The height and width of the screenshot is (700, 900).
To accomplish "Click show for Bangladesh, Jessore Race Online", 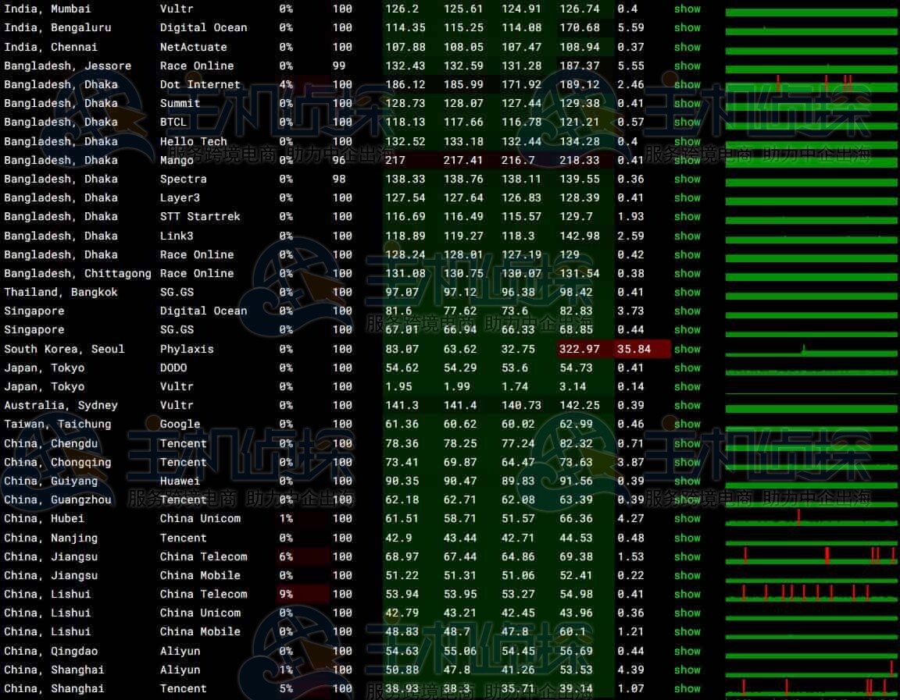I will click(x=687, y=66).
